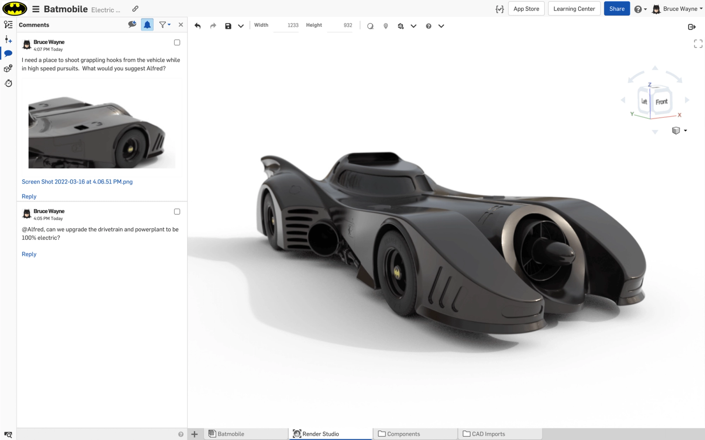This screenshot has height=440, width=705.
Task: Click the exit arrow icon at top right
Action: tap(691, 27)
